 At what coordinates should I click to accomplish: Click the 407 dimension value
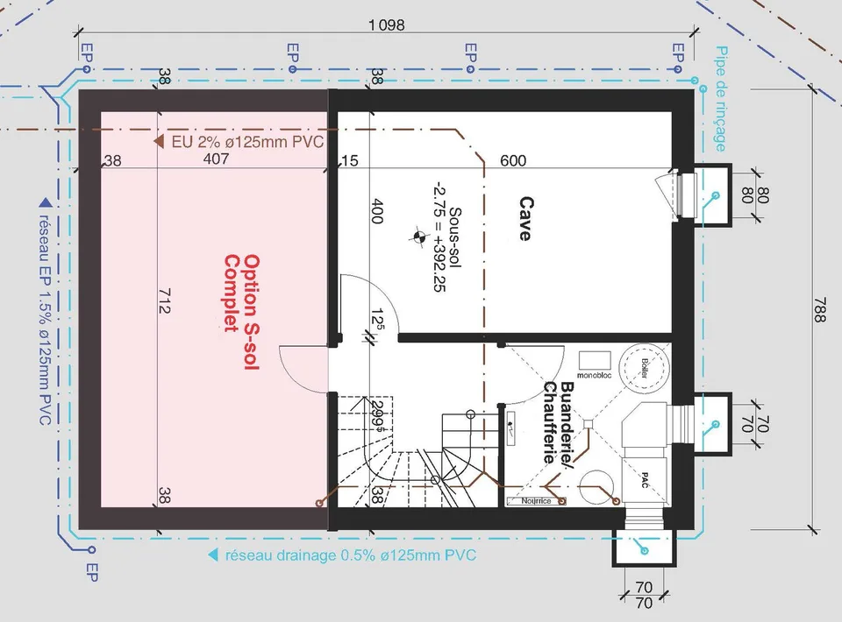[x=217, y=159]
